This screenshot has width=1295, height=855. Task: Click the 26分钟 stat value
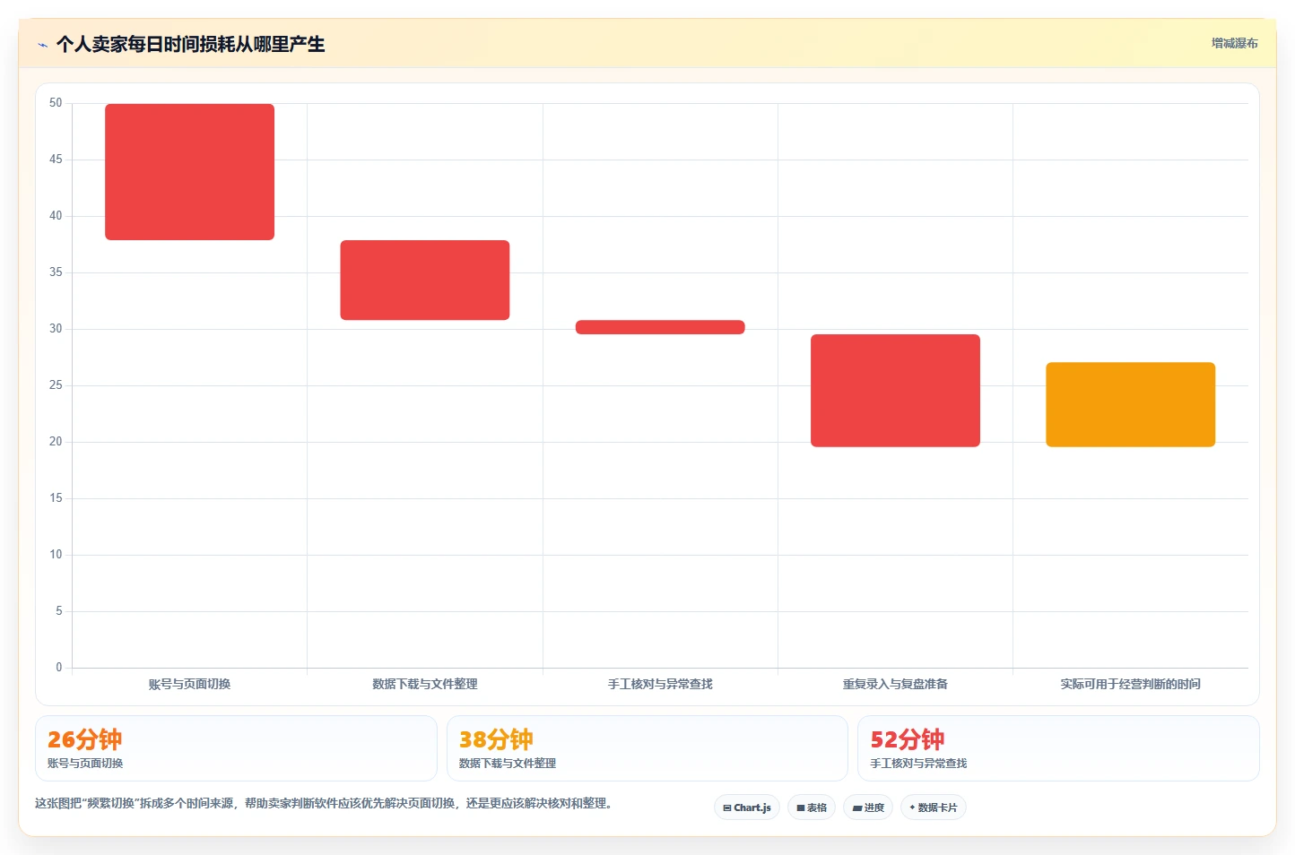[84, 739]
